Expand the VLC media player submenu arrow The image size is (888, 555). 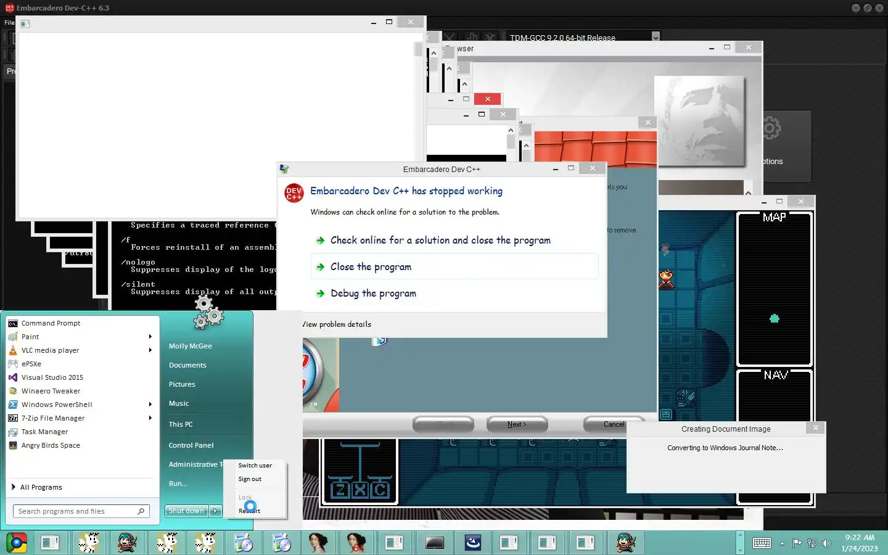[x=150, y=350]
